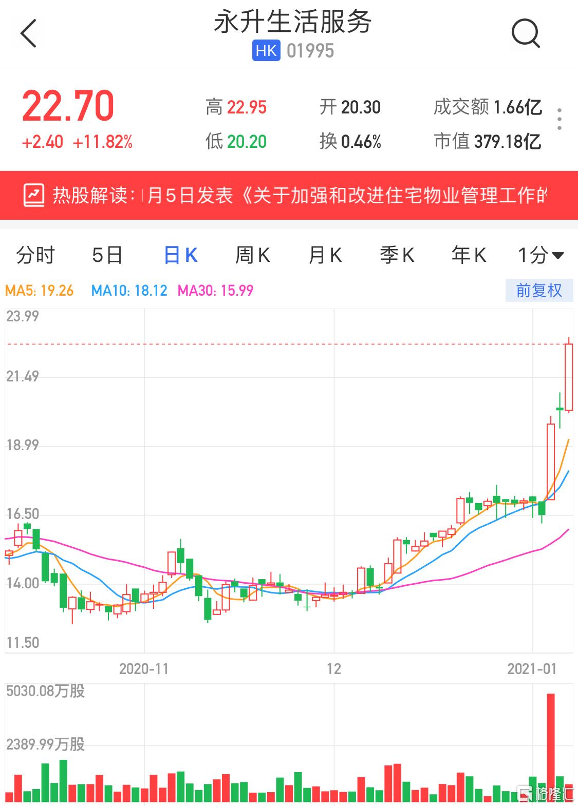Image resolution: width=578 pixels, height=806 pixels.
Task: Switch to the 5日 chart tab
Action: pyautogui.click(x=107, y=255)
